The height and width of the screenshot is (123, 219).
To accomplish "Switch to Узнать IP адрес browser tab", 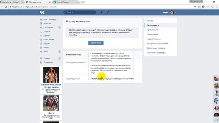I will (66, 2).
